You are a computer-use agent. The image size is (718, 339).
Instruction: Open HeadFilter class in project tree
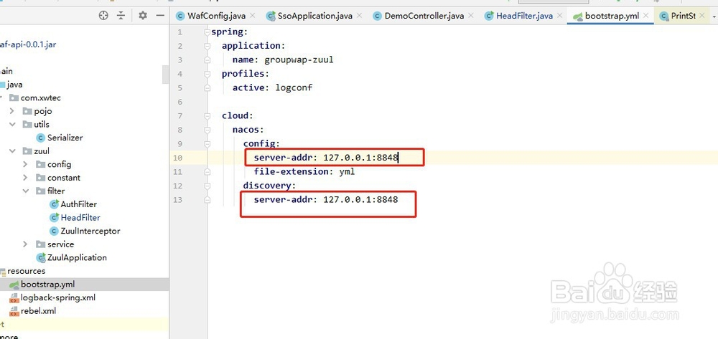(x=80, y=217)
